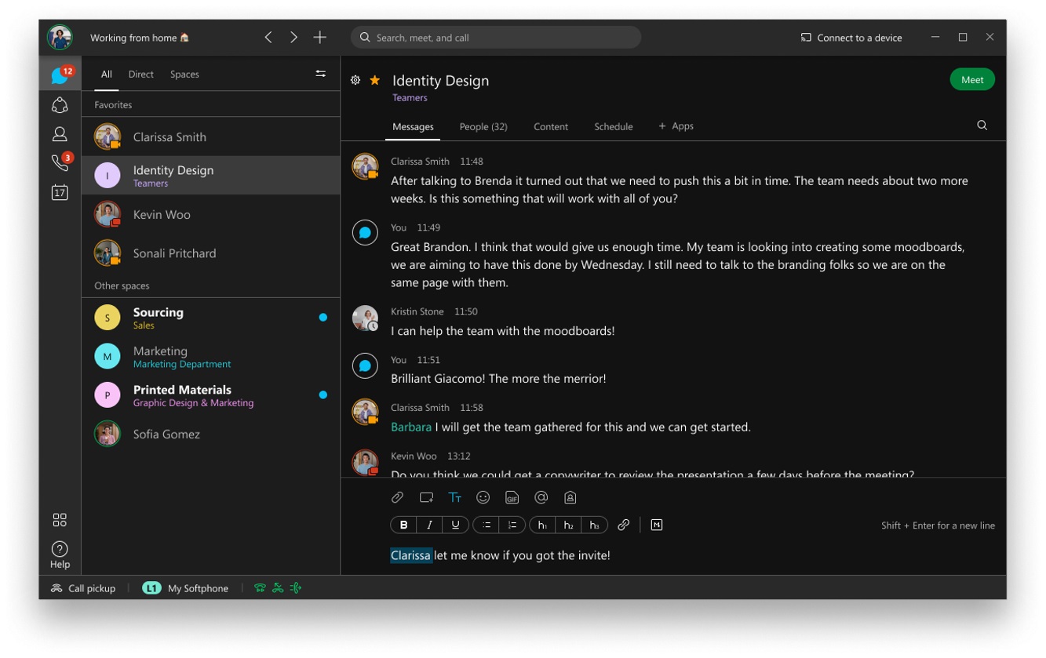Add apps with the + Apps tab

coord(676,126)
